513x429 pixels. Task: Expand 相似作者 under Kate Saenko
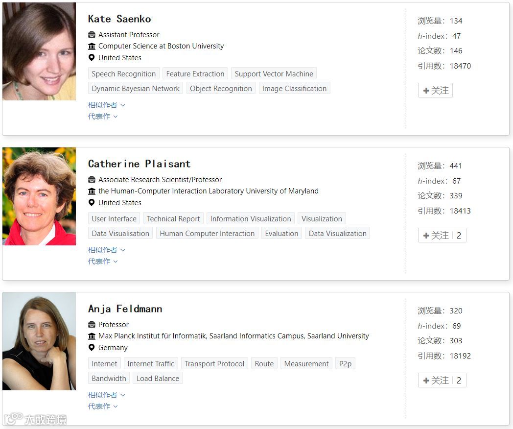[x=106, y=105]
